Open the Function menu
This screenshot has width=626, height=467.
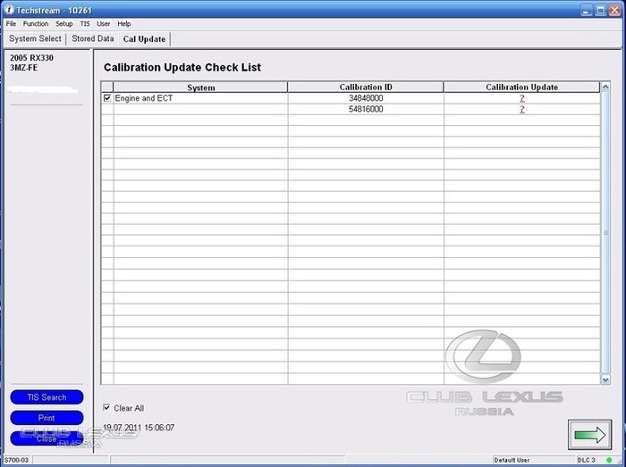[x=36, y=24]
